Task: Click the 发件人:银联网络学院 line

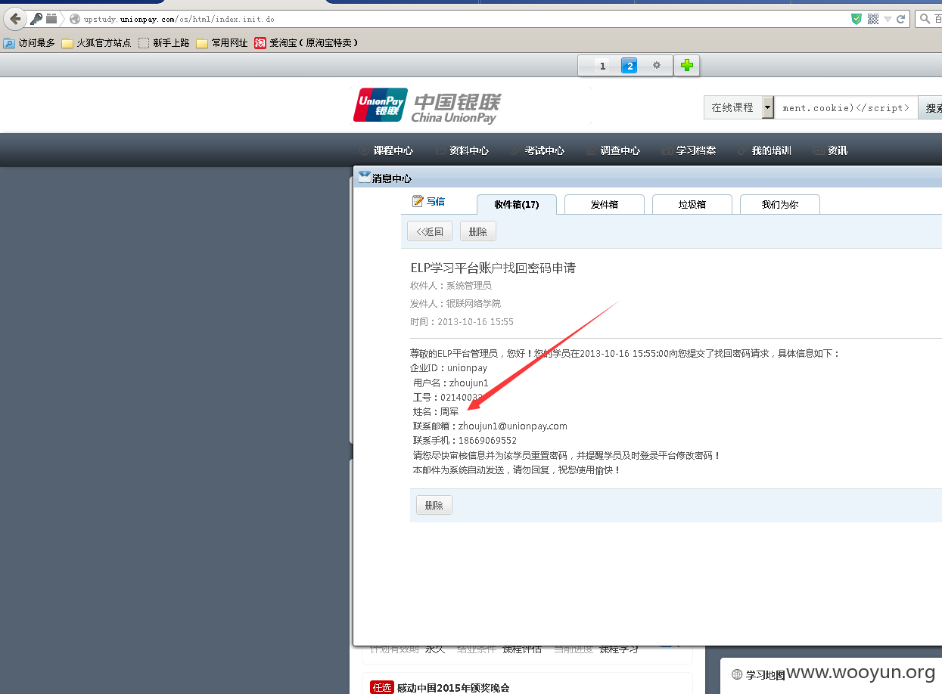Action: click(455, 304)
